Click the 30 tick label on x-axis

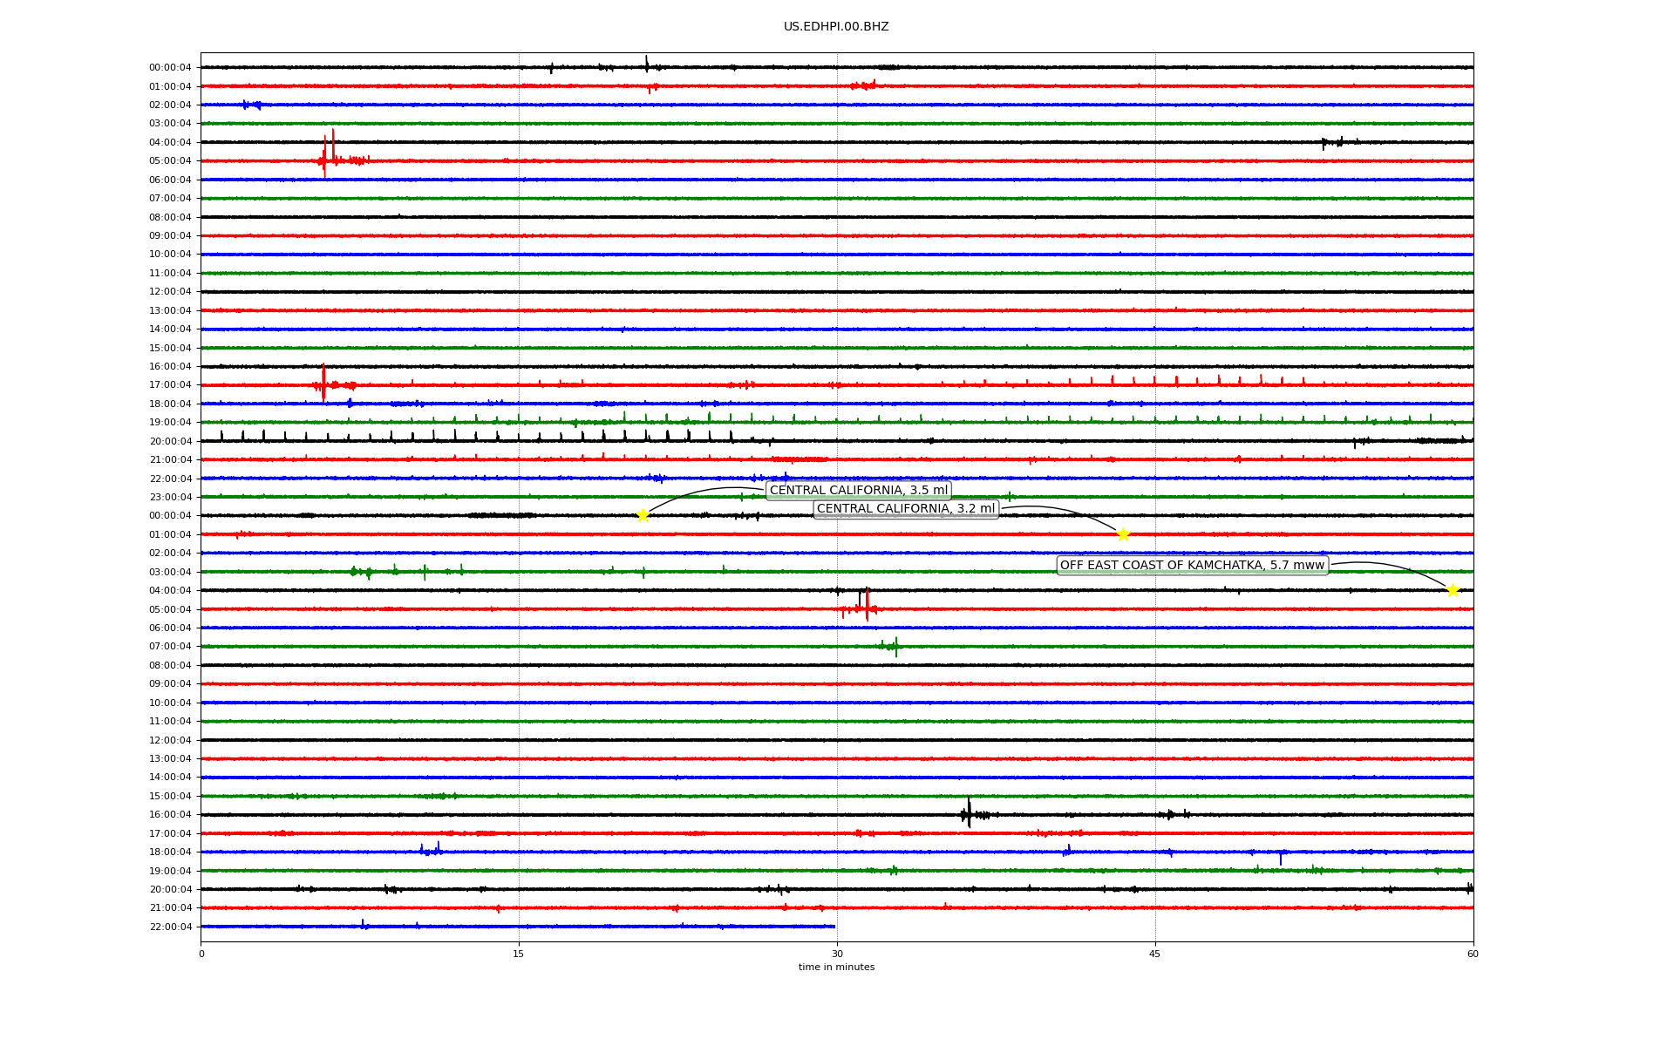pyautogui.click(x=837, y=954)
